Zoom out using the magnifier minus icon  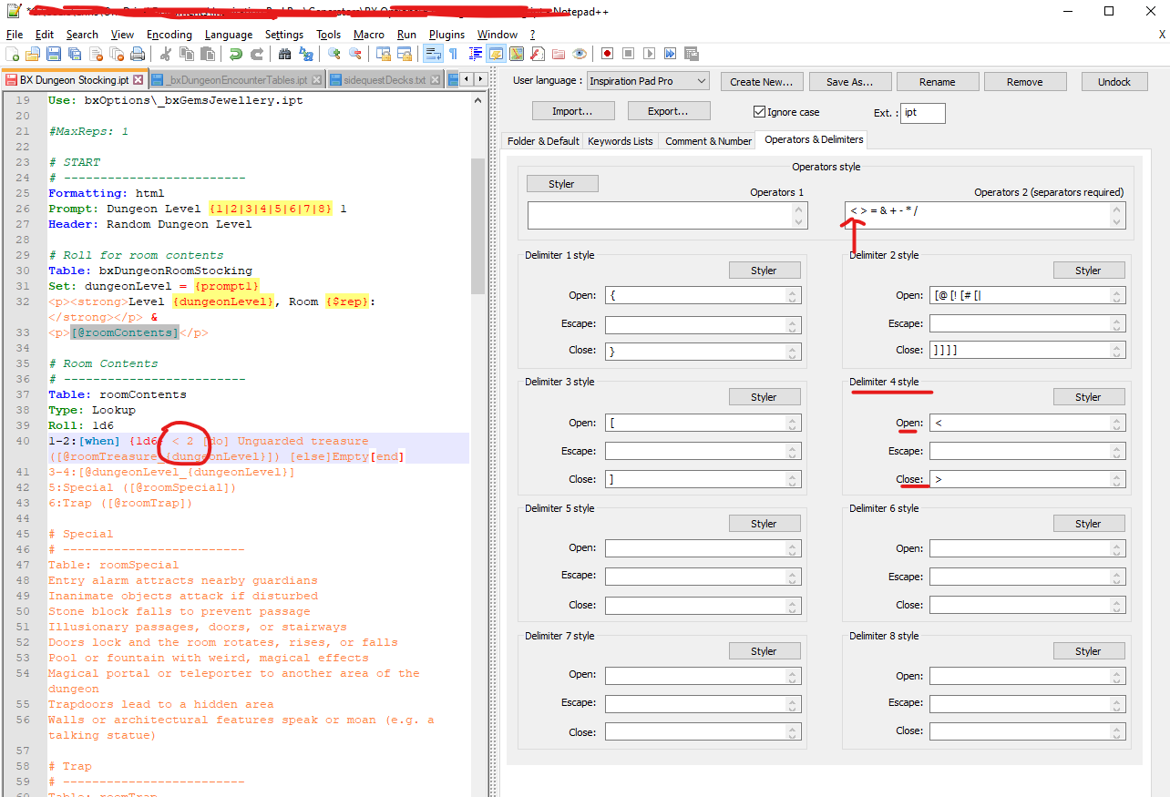(x=354, y=54)
